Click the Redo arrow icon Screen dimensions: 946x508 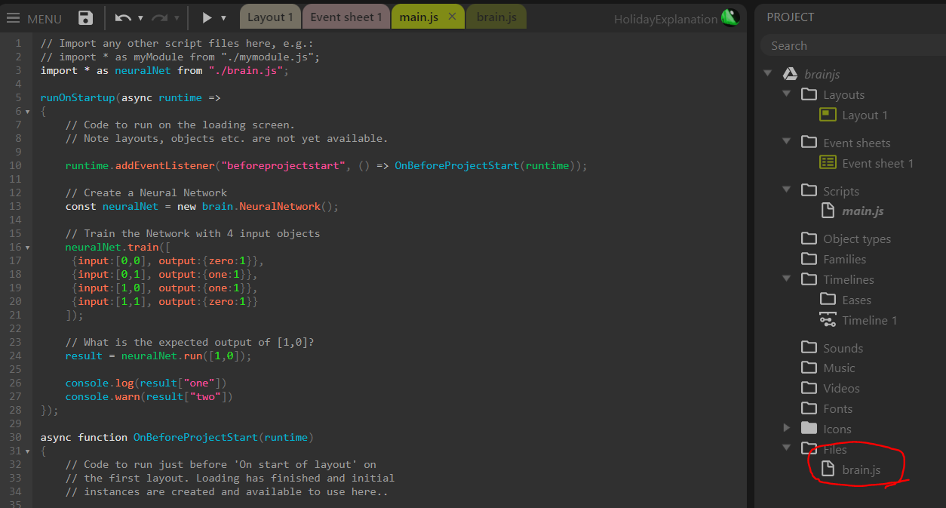tap(159, 17)
